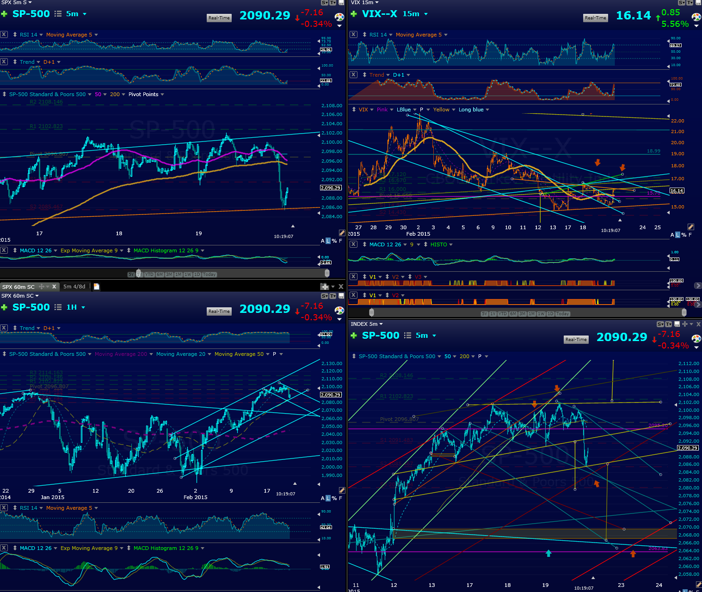The width and height of the screenshot is (702, 592).
Task: Click the symbol list icon next to SP-500 1H
Action: 58,307
